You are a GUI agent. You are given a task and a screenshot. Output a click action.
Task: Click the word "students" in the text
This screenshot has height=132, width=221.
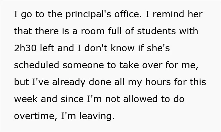(x=156, y=31)
